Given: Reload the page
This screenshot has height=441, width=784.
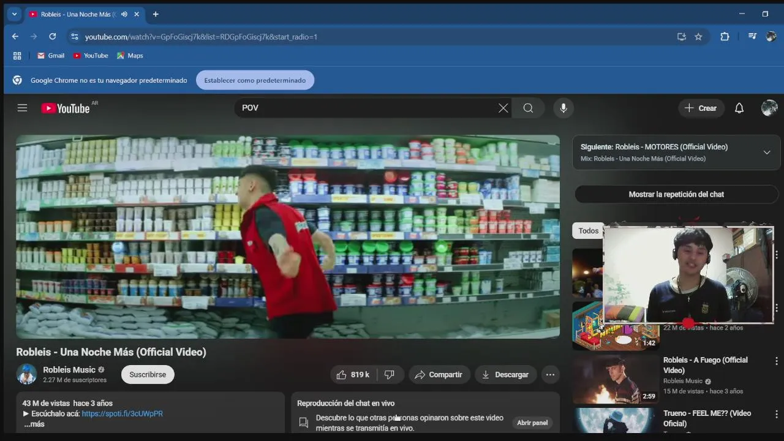Looking at the screenshot, I should tap(52, 37).
